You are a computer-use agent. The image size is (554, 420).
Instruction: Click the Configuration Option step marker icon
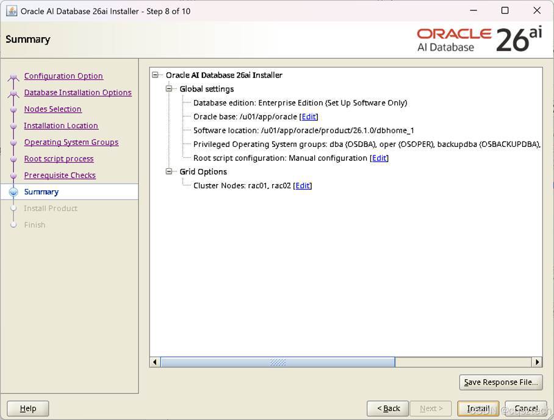(x=13, y=77)
